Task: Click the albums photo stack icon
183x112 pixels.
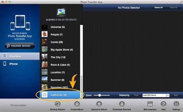Action: pos(61,12)
